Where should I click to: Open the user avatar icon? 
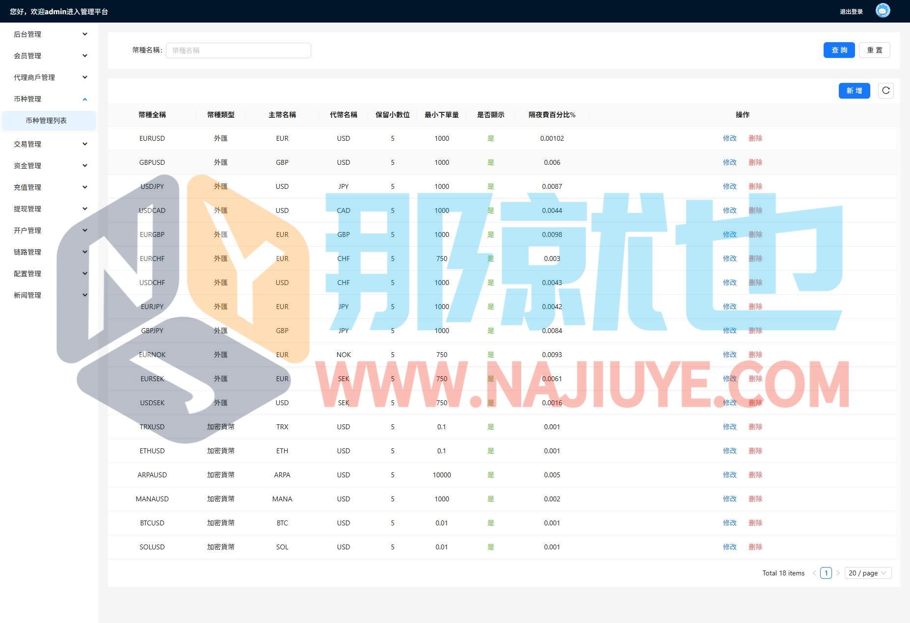click(x=883, y=11)
